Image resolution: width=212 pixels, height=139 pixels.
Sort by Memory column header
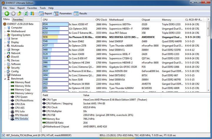pyautogui.click(x=172, y=20)
